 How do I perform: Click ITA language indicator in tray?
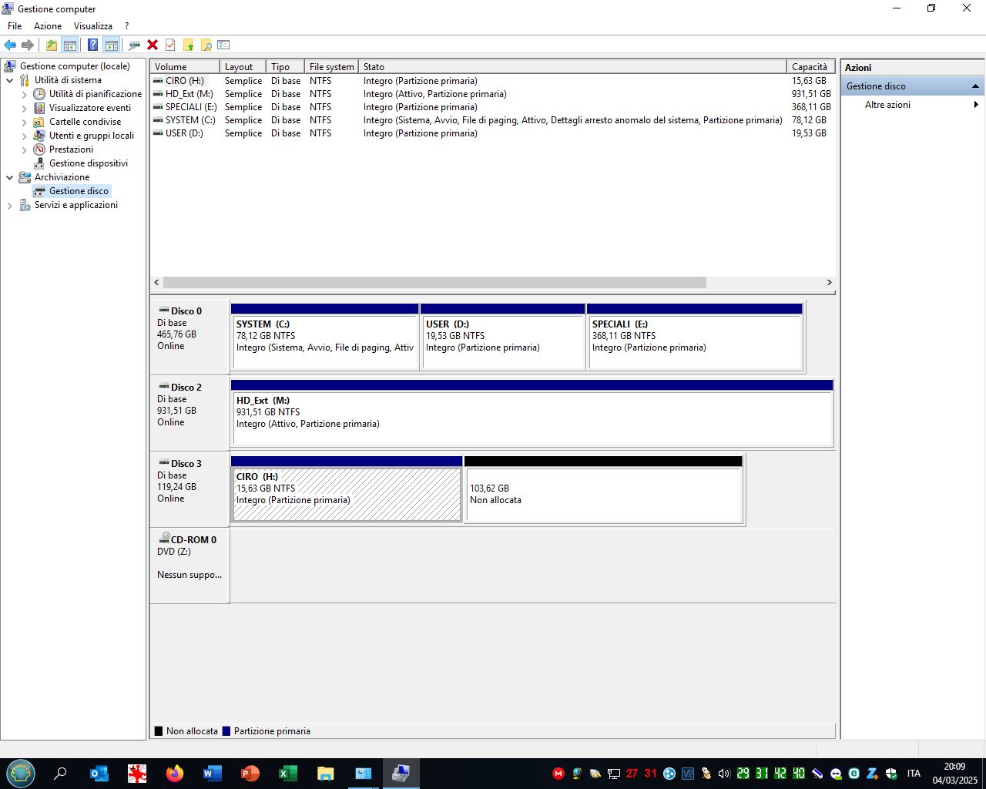(914, 774)
